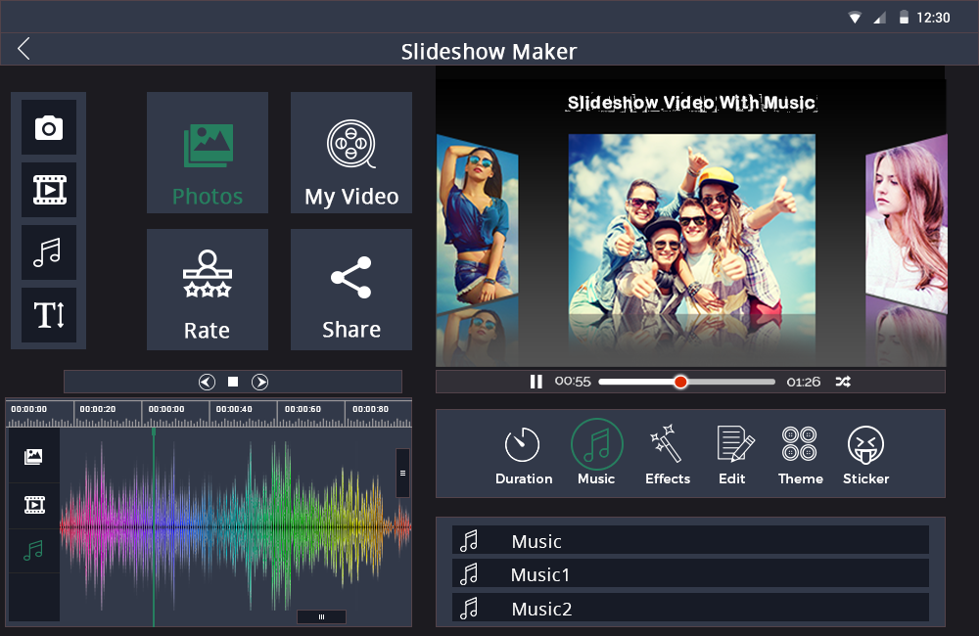Image resolution: width=979 pixels, height=636 pixels.
Task: Click the video progress slider knob
Action: (x=680, y=382)
